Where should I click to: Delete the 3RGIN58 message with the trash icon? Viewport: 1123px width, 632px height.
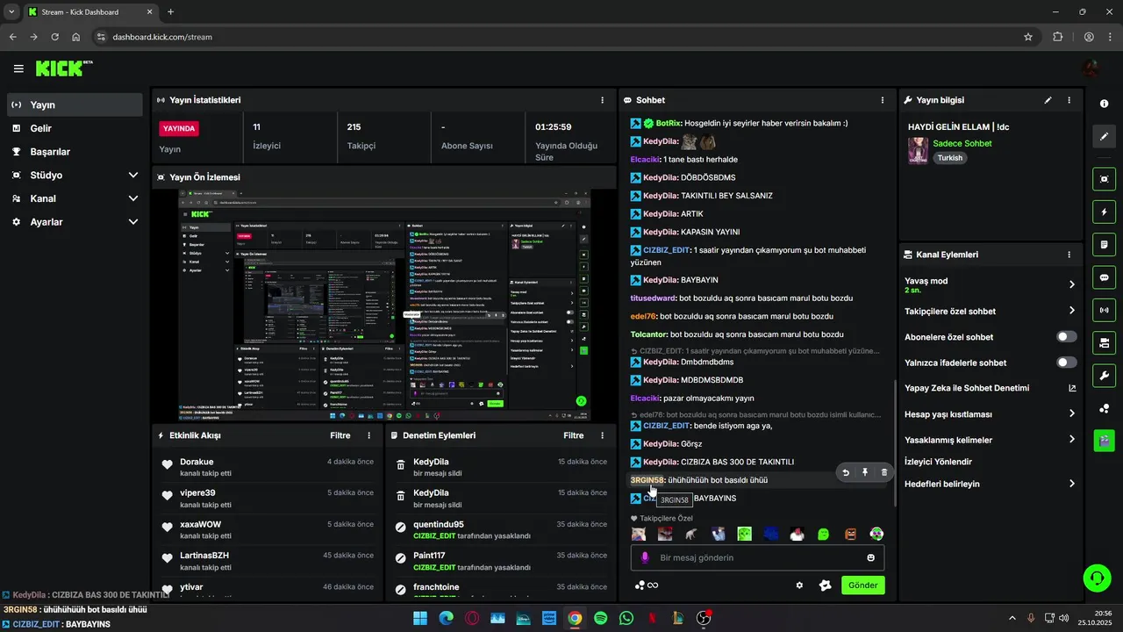(883, 472)
